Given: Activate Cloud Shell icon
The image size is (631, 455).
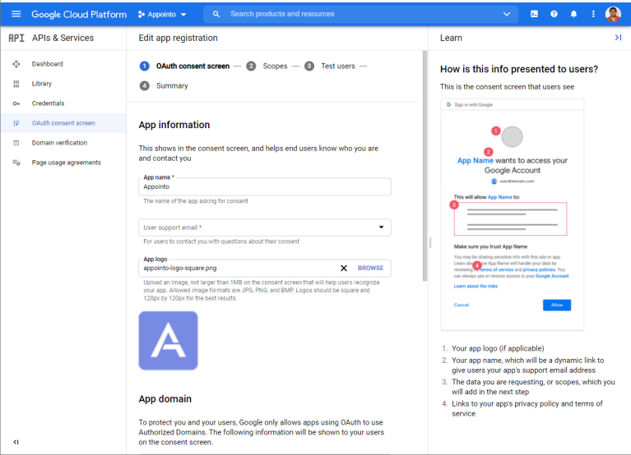Looking at the screenshot, I should tap(534, 14).
